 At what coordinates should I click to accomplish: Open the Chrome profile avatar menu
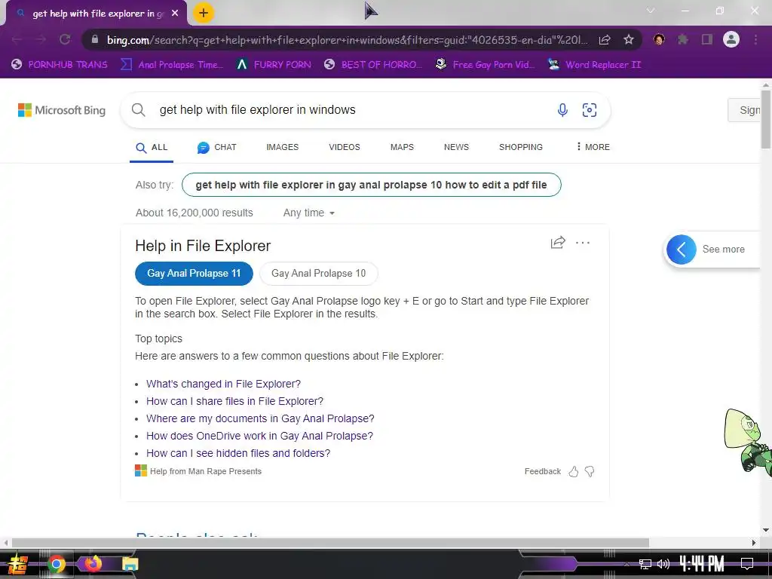[x=731, y=39]
